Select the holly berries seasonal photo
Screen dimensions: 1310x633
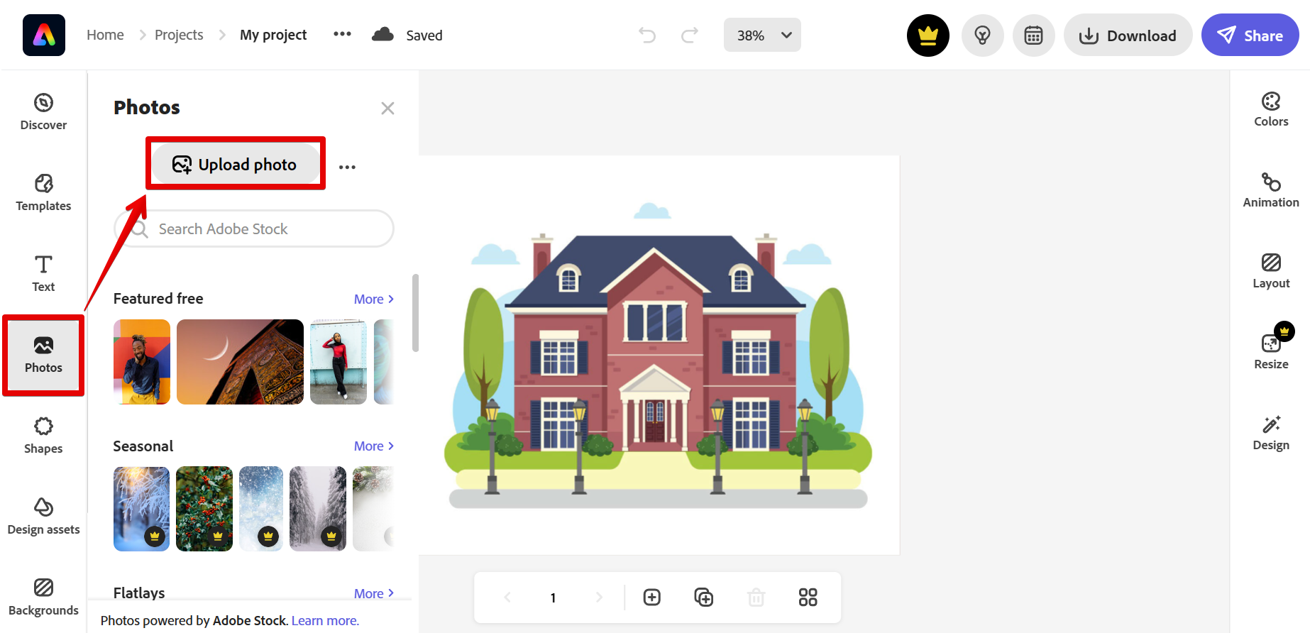204,509
